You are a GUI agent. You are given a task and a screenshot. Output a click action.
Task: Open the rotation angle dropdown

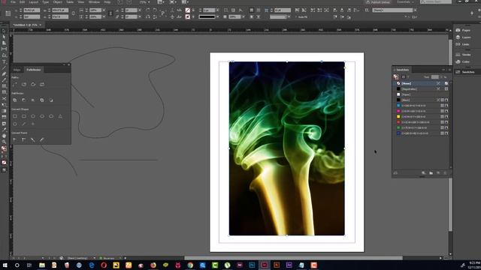tap(140, 10)
